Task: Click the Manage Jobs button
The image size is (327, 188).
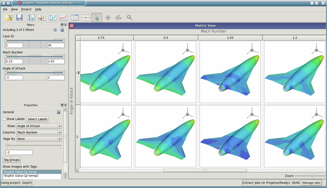Action: click(x=311, y=183)
